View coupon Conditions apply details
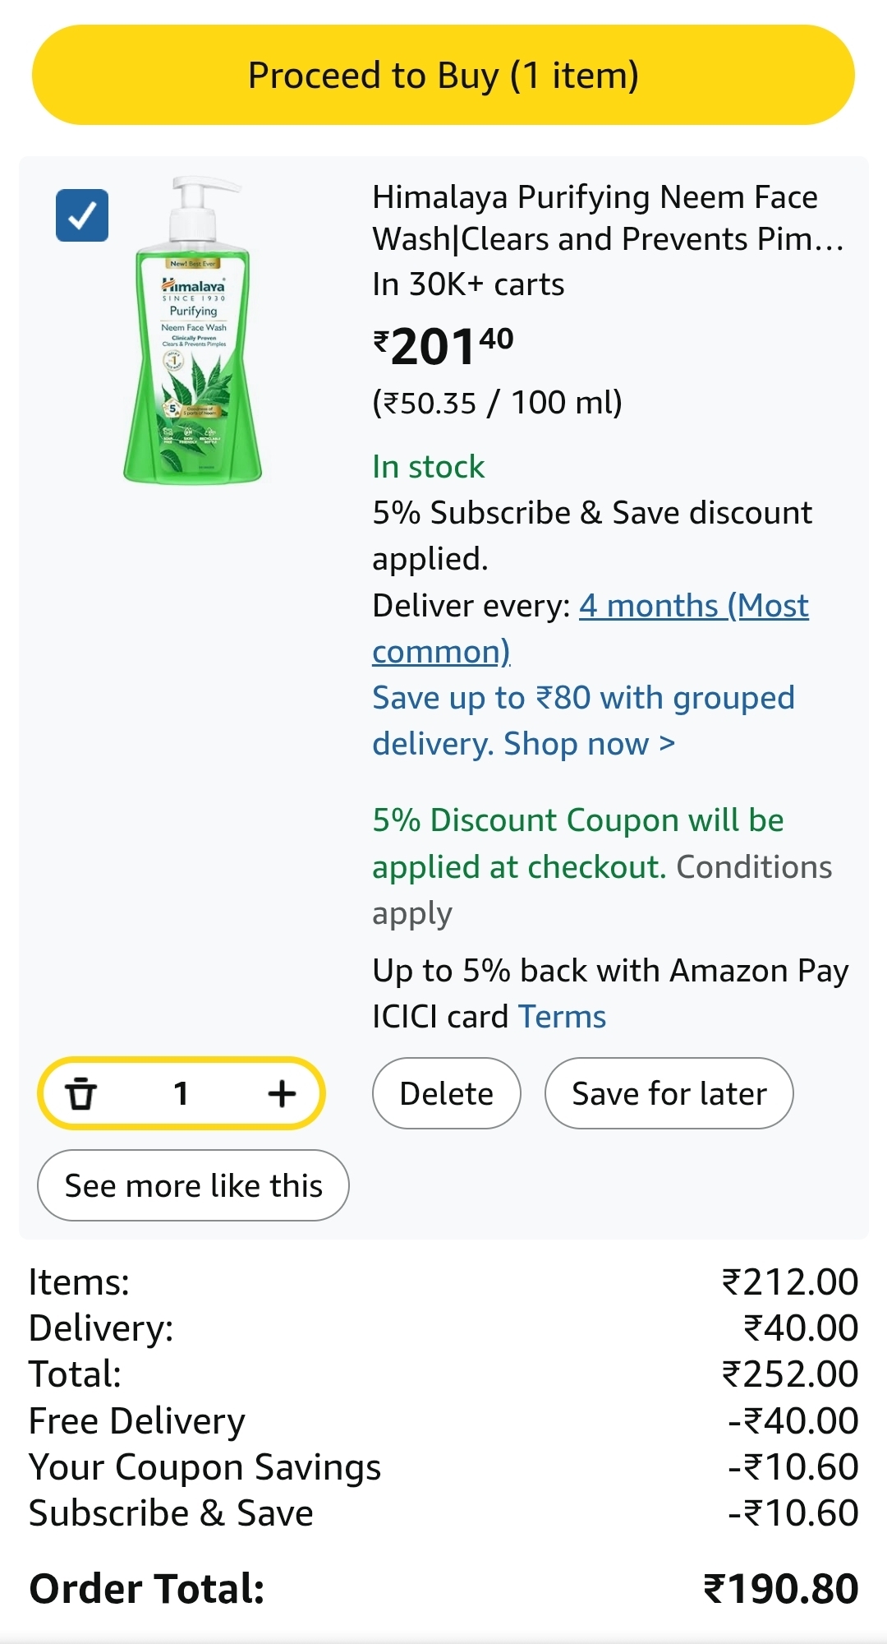 click(753, 868)
